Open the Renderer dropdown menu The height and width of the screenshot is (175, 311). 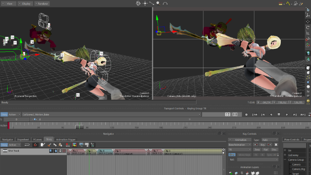[42, 3]
